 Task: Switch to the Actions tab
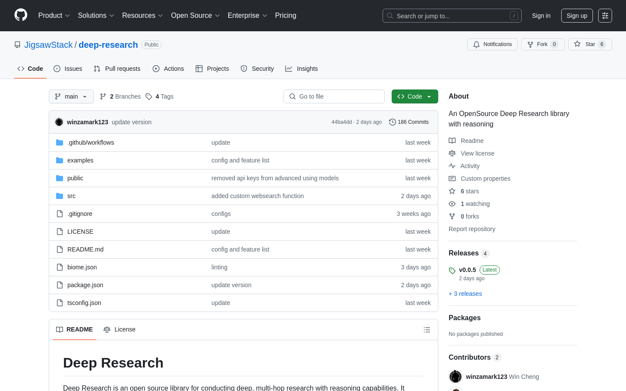(168, 69)
